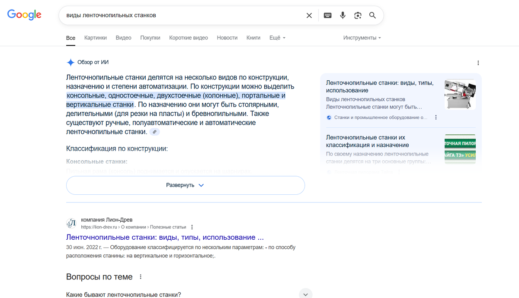Switch to the Короткие видео tab
This screenshot has width=519, height=298.
pos(189,38)
